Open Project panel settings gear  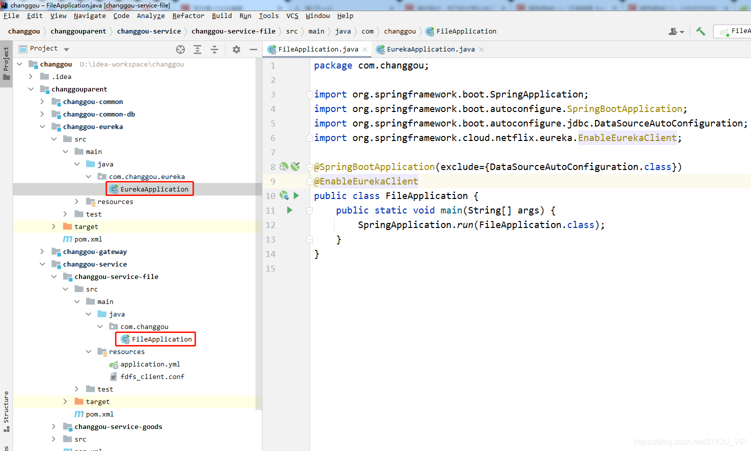coord(236,49)
